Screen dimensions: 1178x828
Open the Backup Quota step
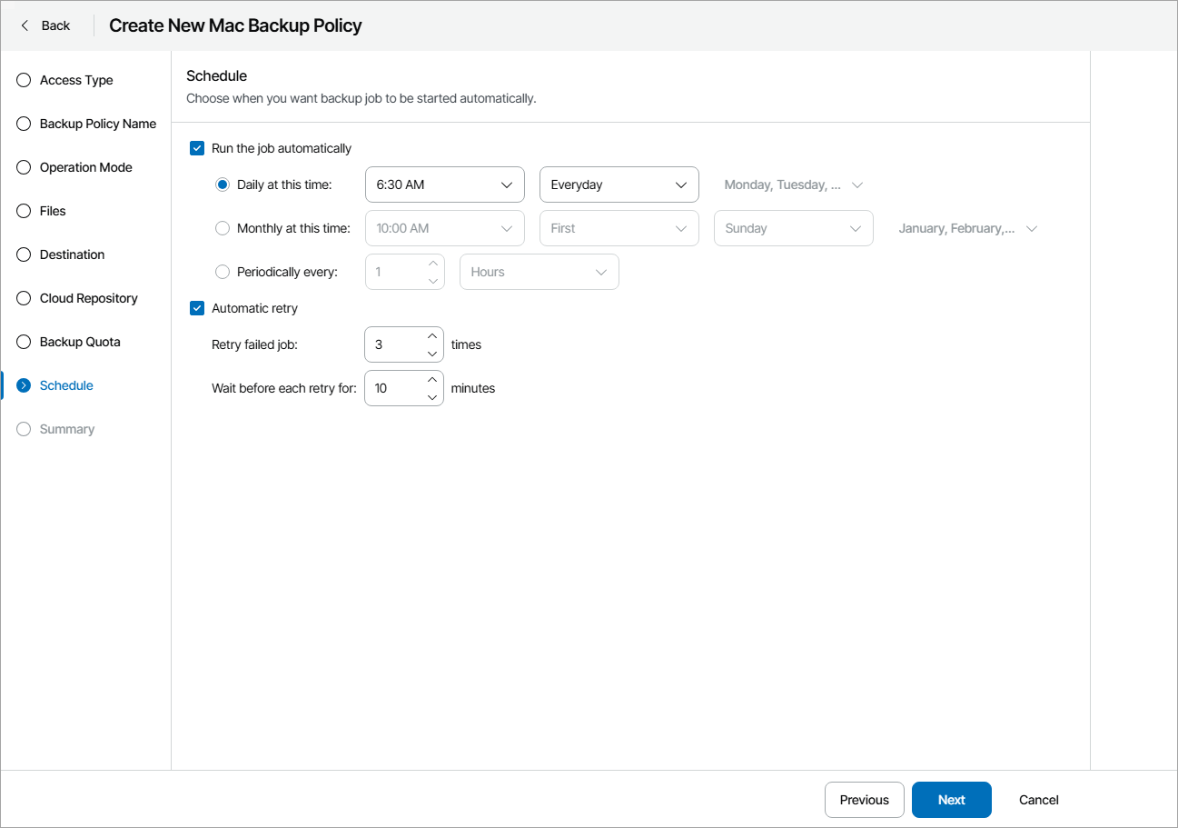coord(23,342)
